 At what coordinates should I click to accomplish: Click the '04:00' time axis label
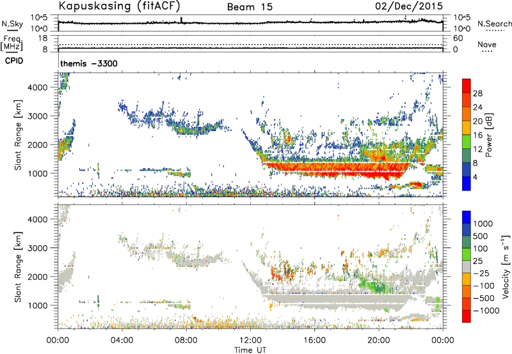click(122, 341)
